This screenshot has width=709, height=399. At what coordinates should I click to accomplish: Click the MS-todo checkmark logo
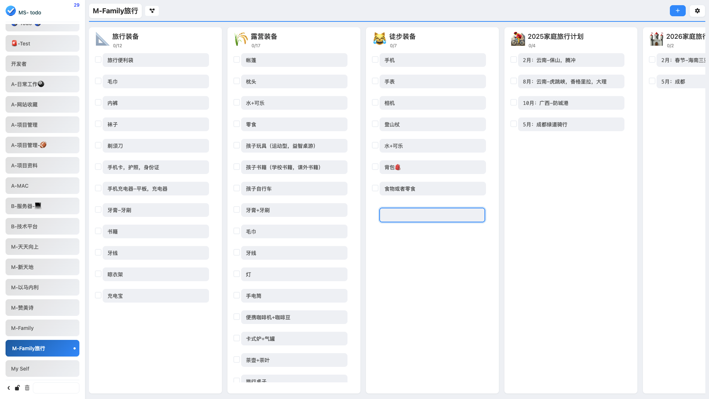(x=11, y=11)
